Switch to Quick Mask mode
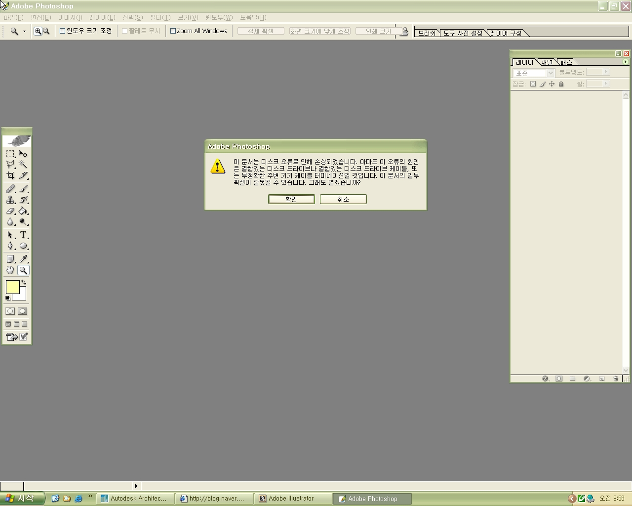Viewport: 632px width, 506px height. (x=23, y=311)
